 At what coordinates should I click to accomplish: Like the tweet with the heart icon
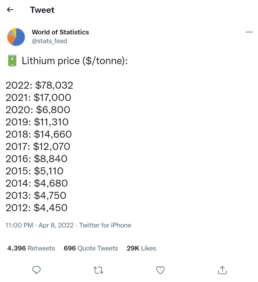point(160,270)
